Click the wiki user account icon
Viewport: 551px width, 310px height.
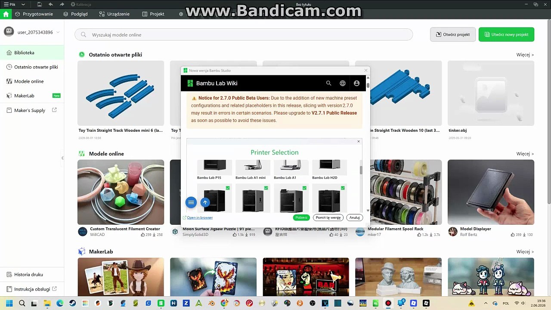coord(356,83)
